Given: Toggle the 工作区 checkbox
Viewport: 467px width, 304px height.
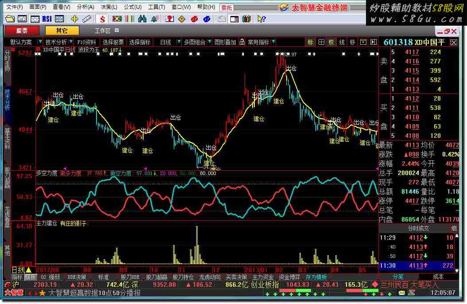Looking at the screenshot, I should pos(117,30).
